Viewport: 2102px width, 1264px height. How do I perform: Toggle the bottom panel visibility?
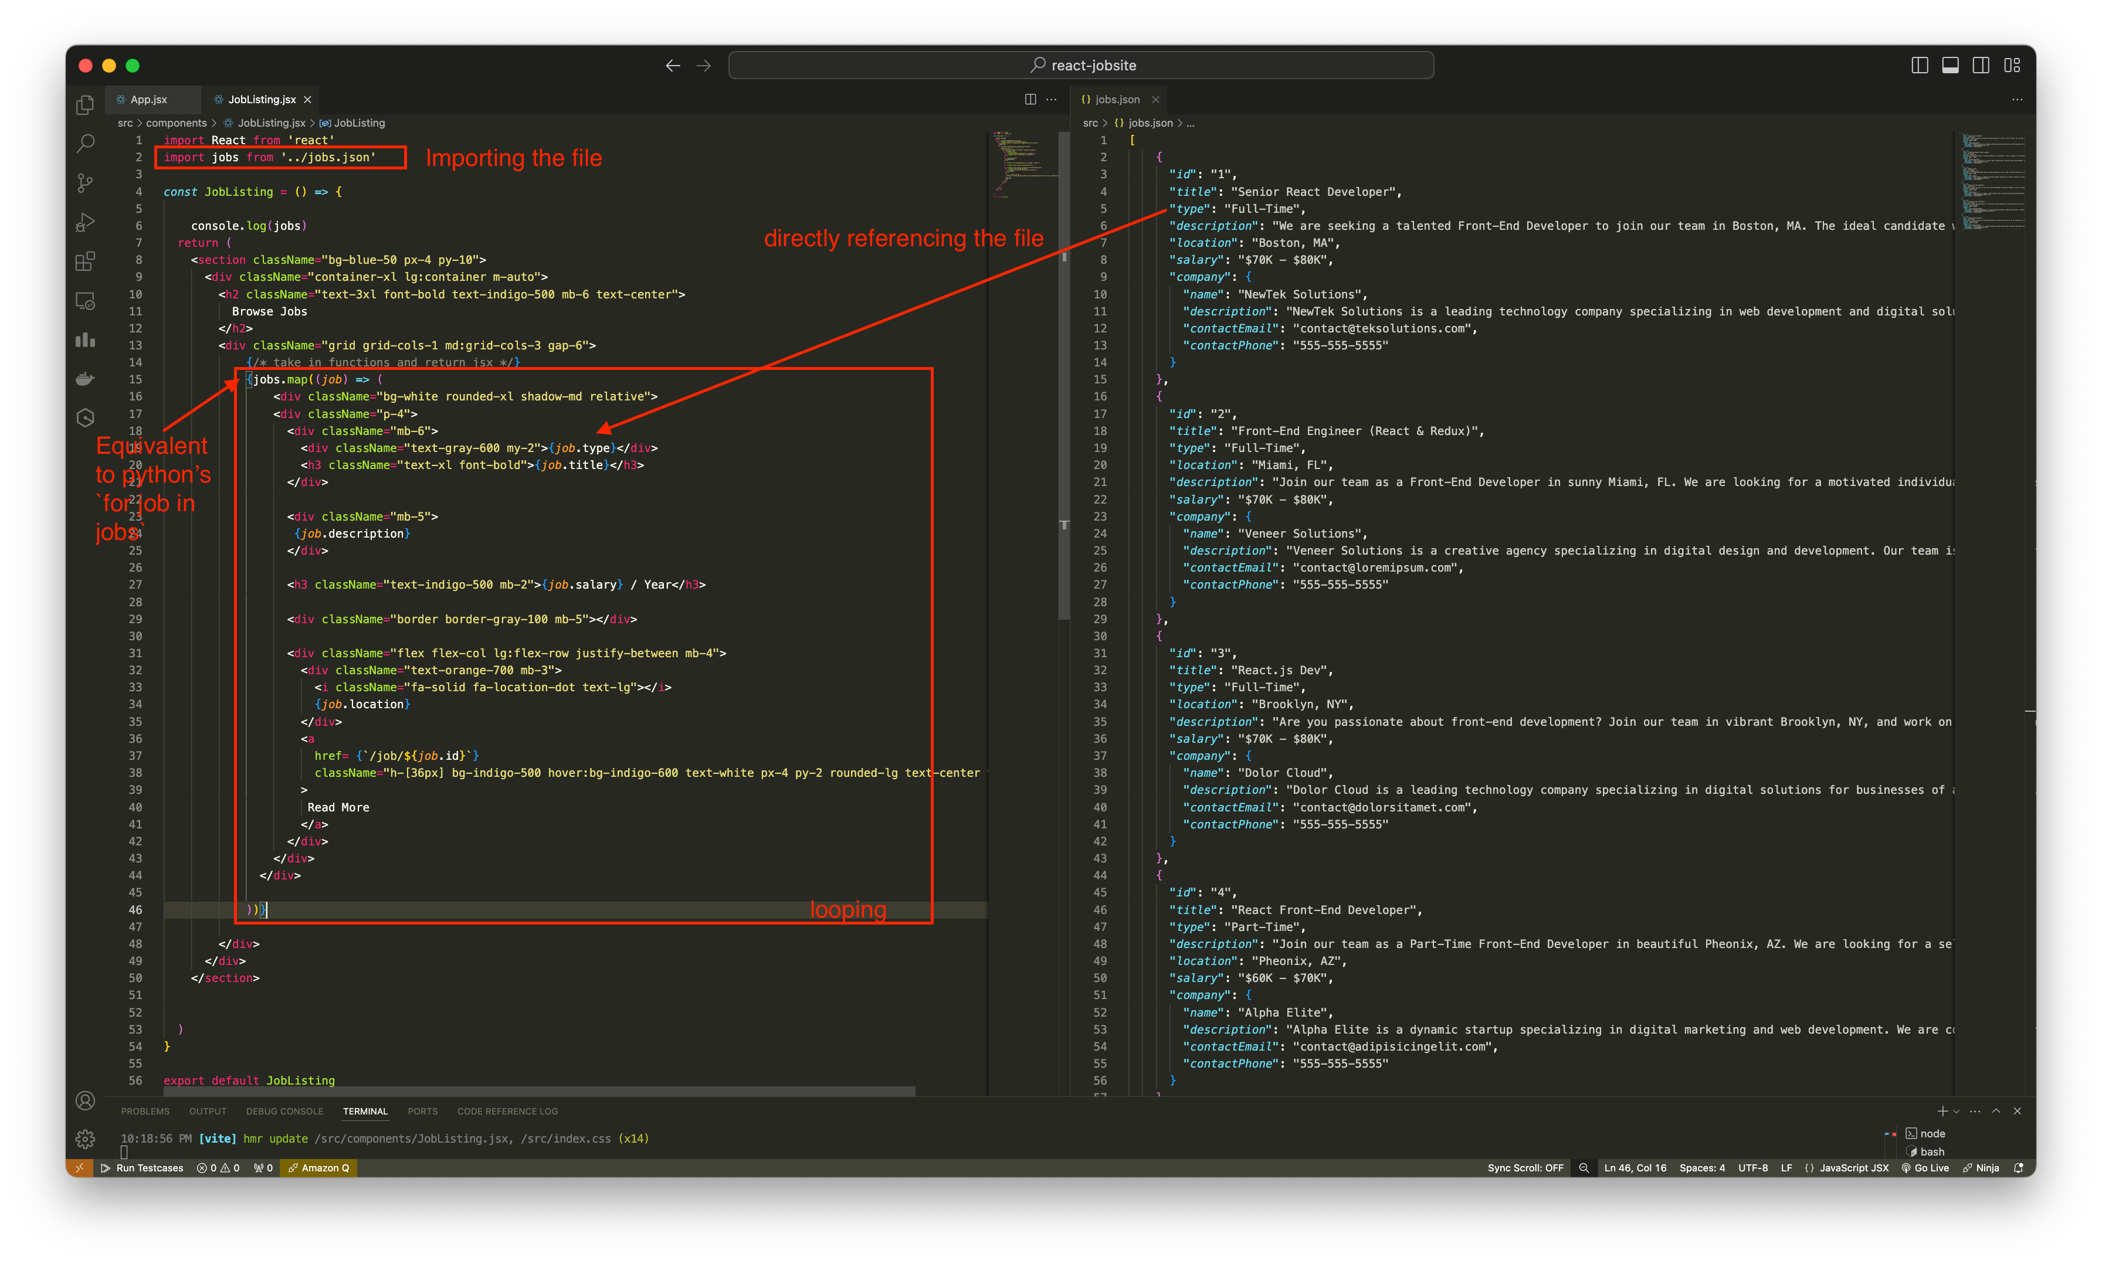(x=1950, y=66)
